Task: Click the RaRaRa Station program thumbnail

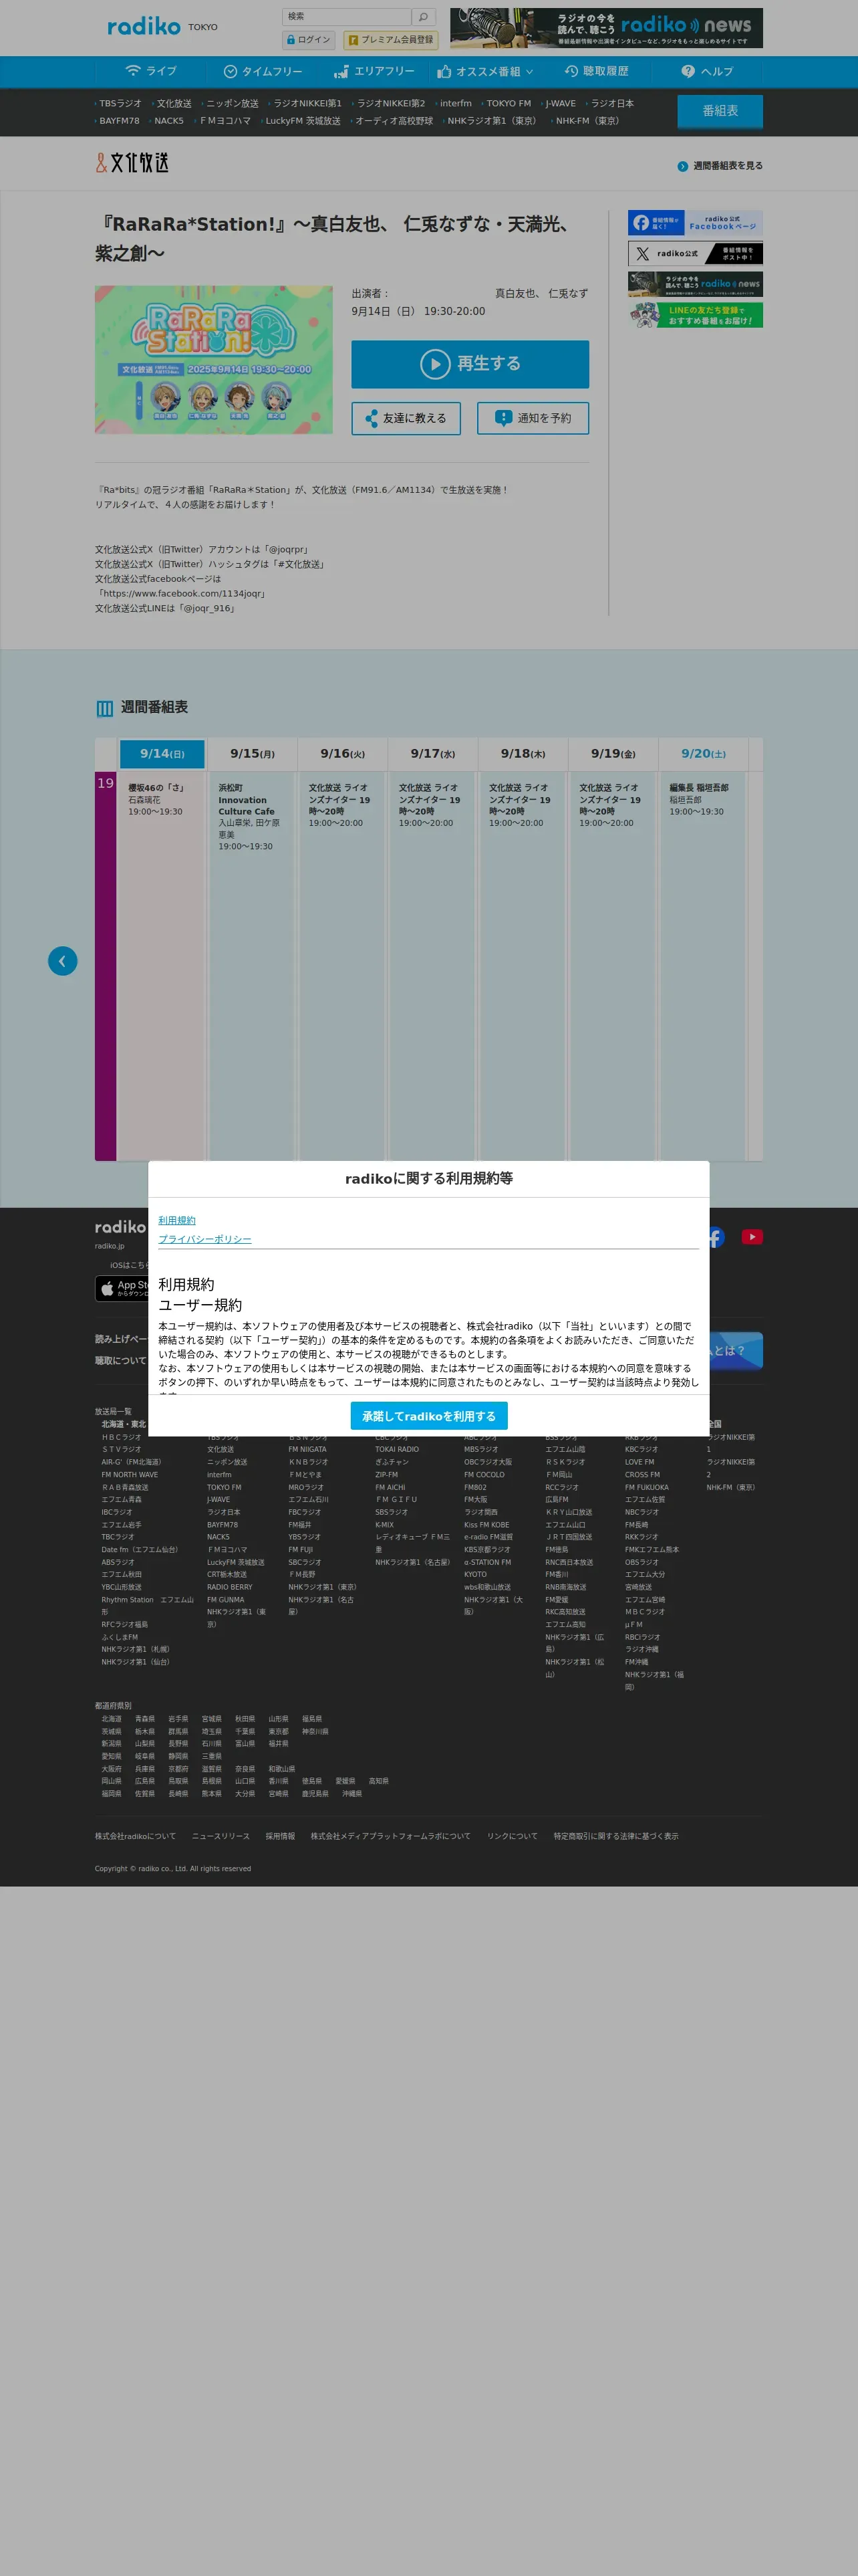Action: 214,360
